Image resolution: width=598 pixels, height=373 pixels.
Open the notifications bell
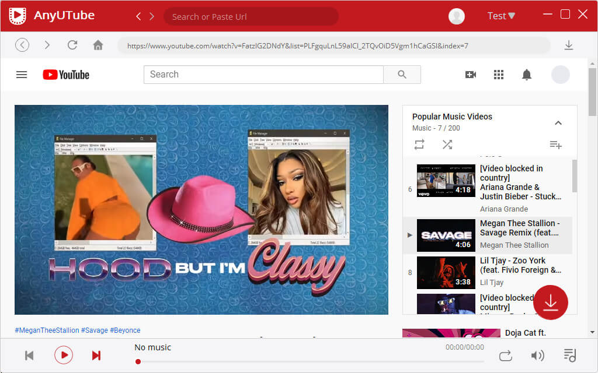[x=527, y=75]
